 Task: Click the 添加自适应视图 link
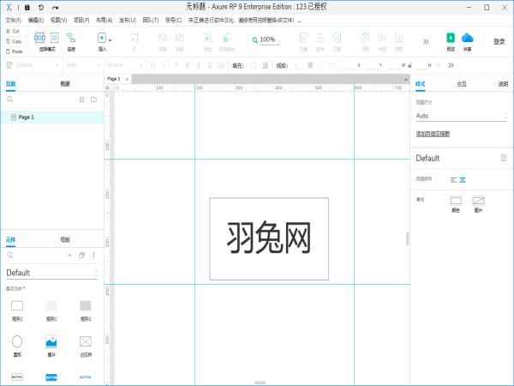[433, 134]
